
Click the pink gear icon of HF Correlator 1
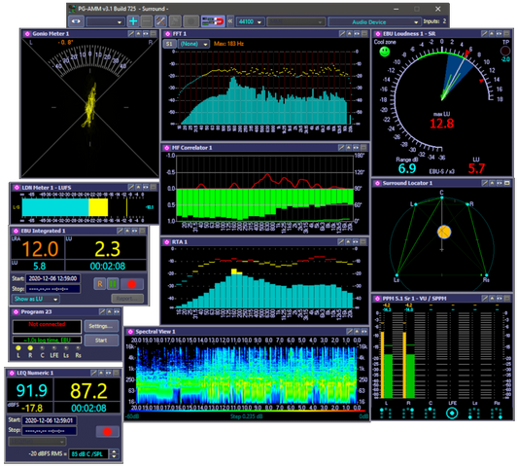(x=166, y=148)
